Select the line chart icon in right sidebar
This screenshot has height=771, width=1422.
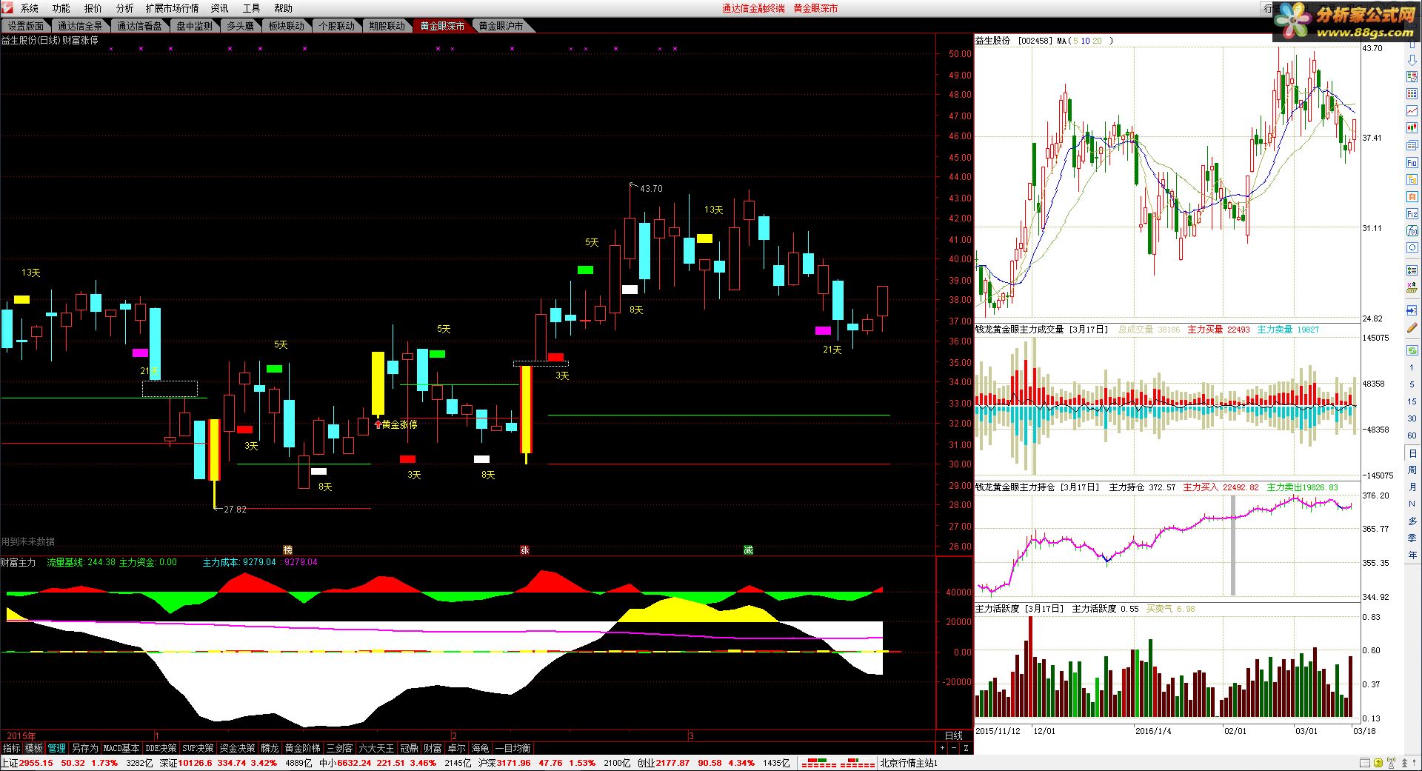(1412, 110)
